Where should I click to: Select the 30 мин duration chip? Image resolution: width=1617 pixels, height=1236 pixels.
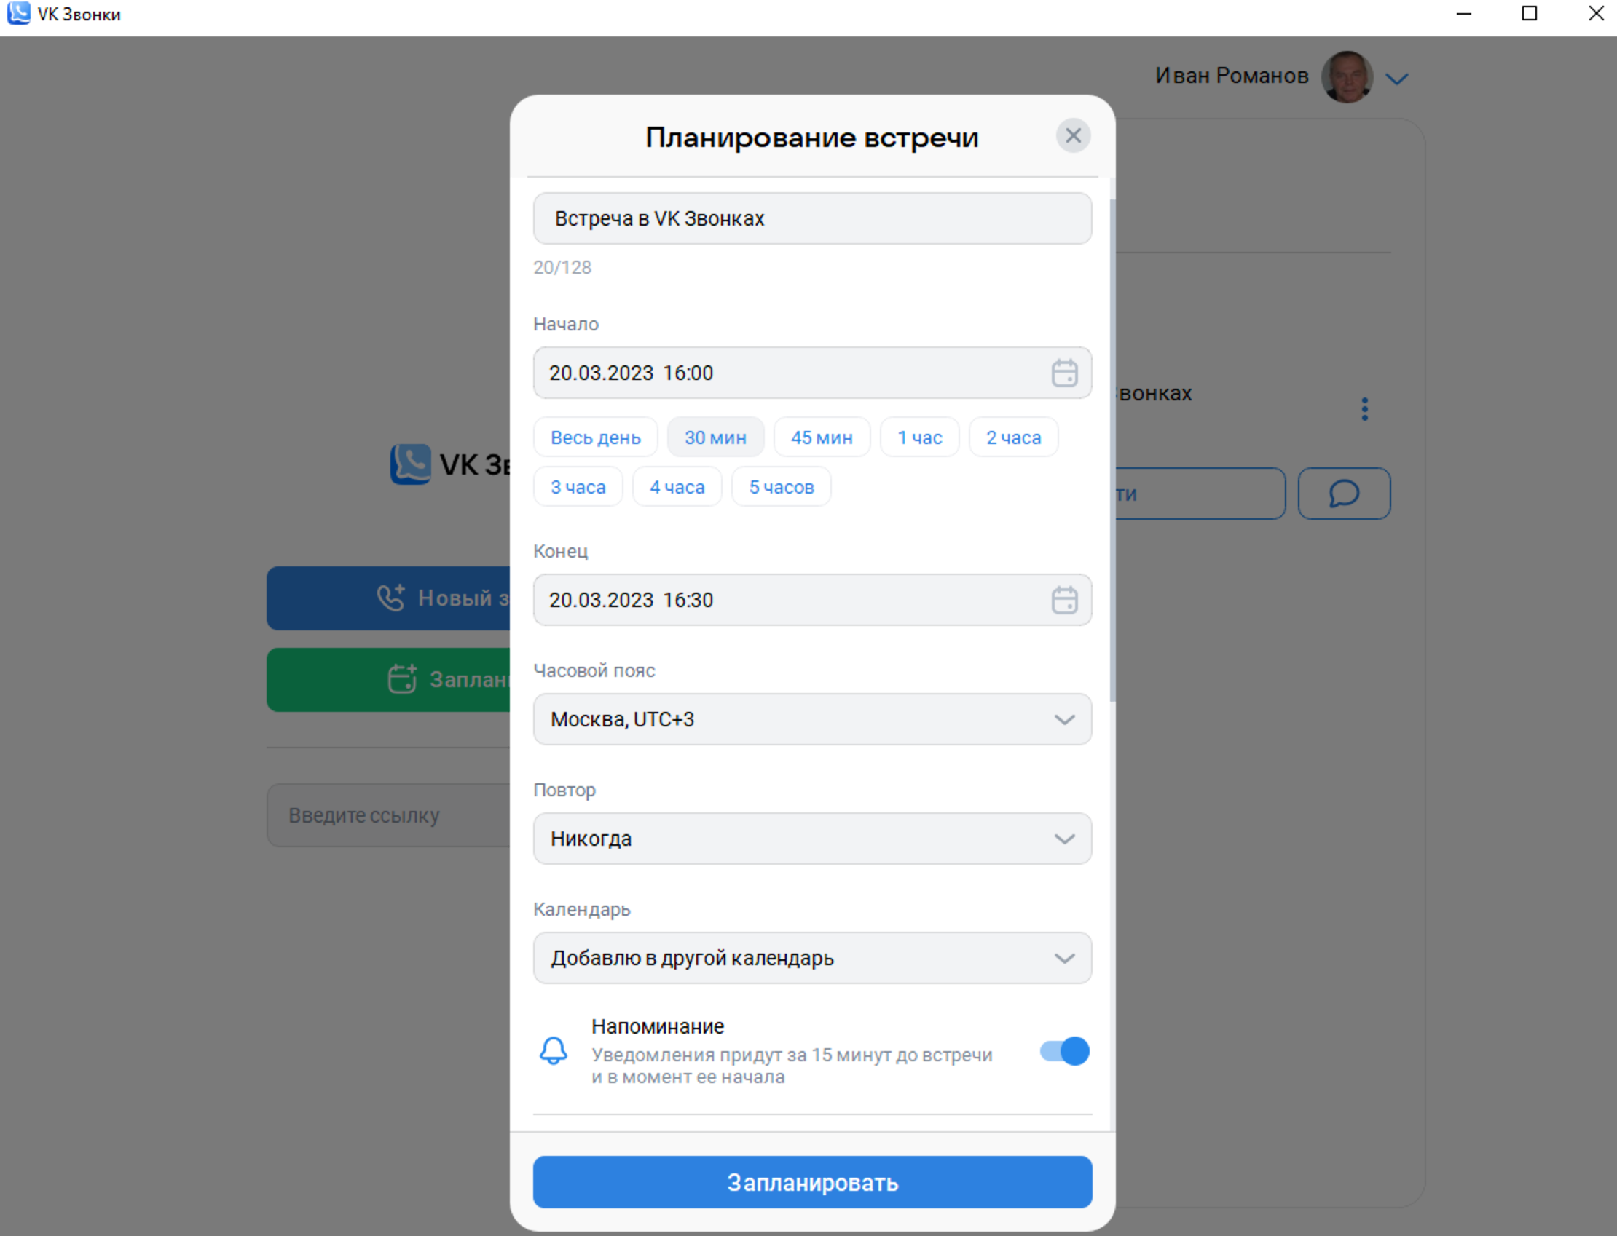(715, 437)
